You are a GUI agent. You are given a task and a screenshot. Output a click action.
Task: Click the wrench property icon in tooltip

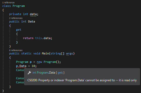29,73
